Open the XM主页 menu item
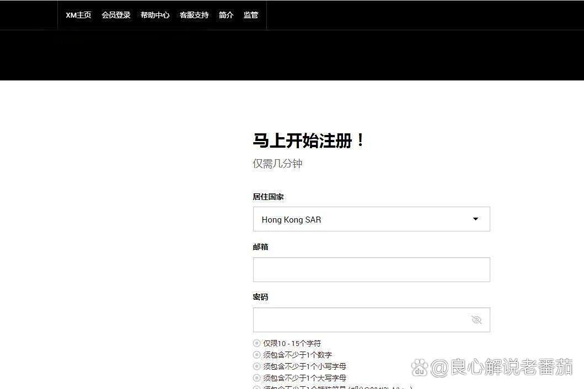 (x=79, y=15)
